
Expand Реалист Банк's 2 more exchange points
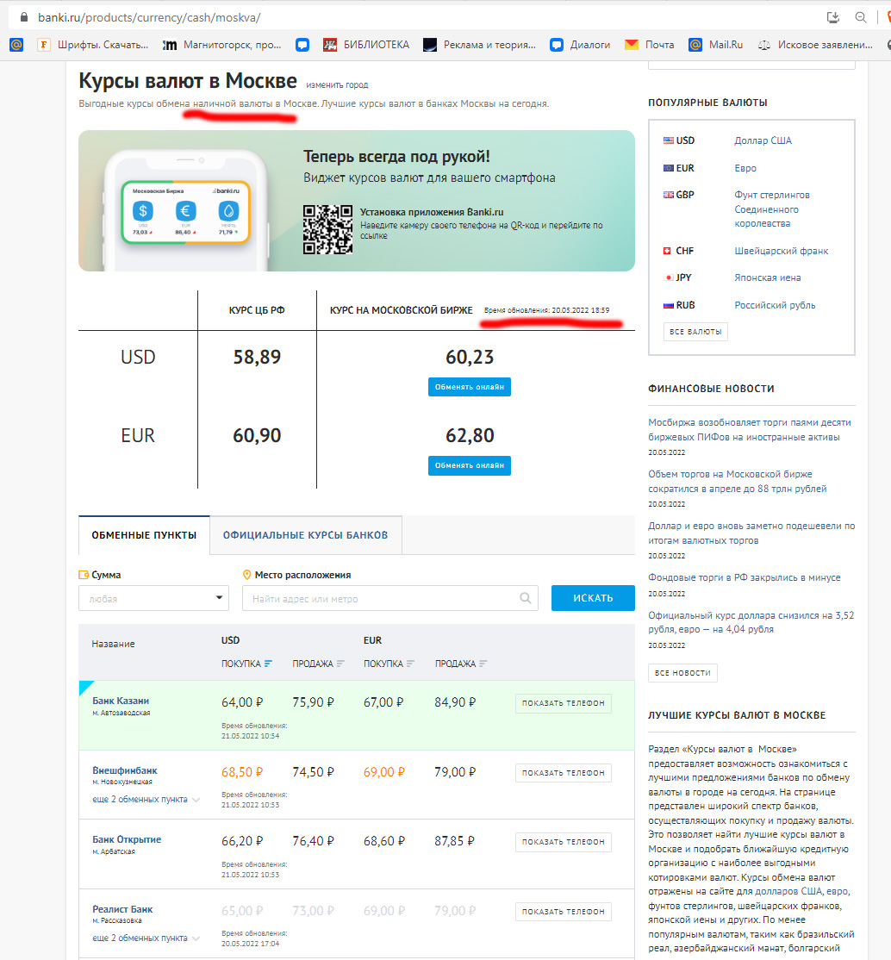146,938
